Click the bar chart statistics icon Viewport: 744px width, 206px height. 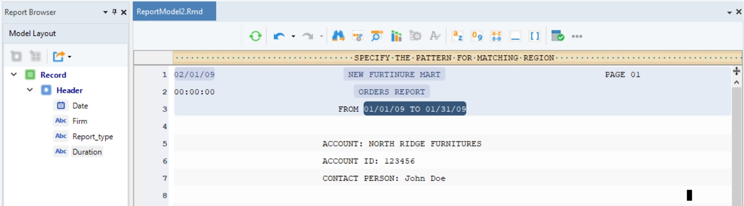(396, 36)
